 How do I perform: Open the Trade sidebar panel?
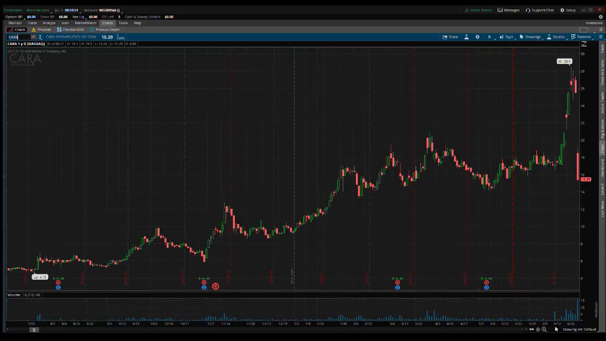coord(602,48)
